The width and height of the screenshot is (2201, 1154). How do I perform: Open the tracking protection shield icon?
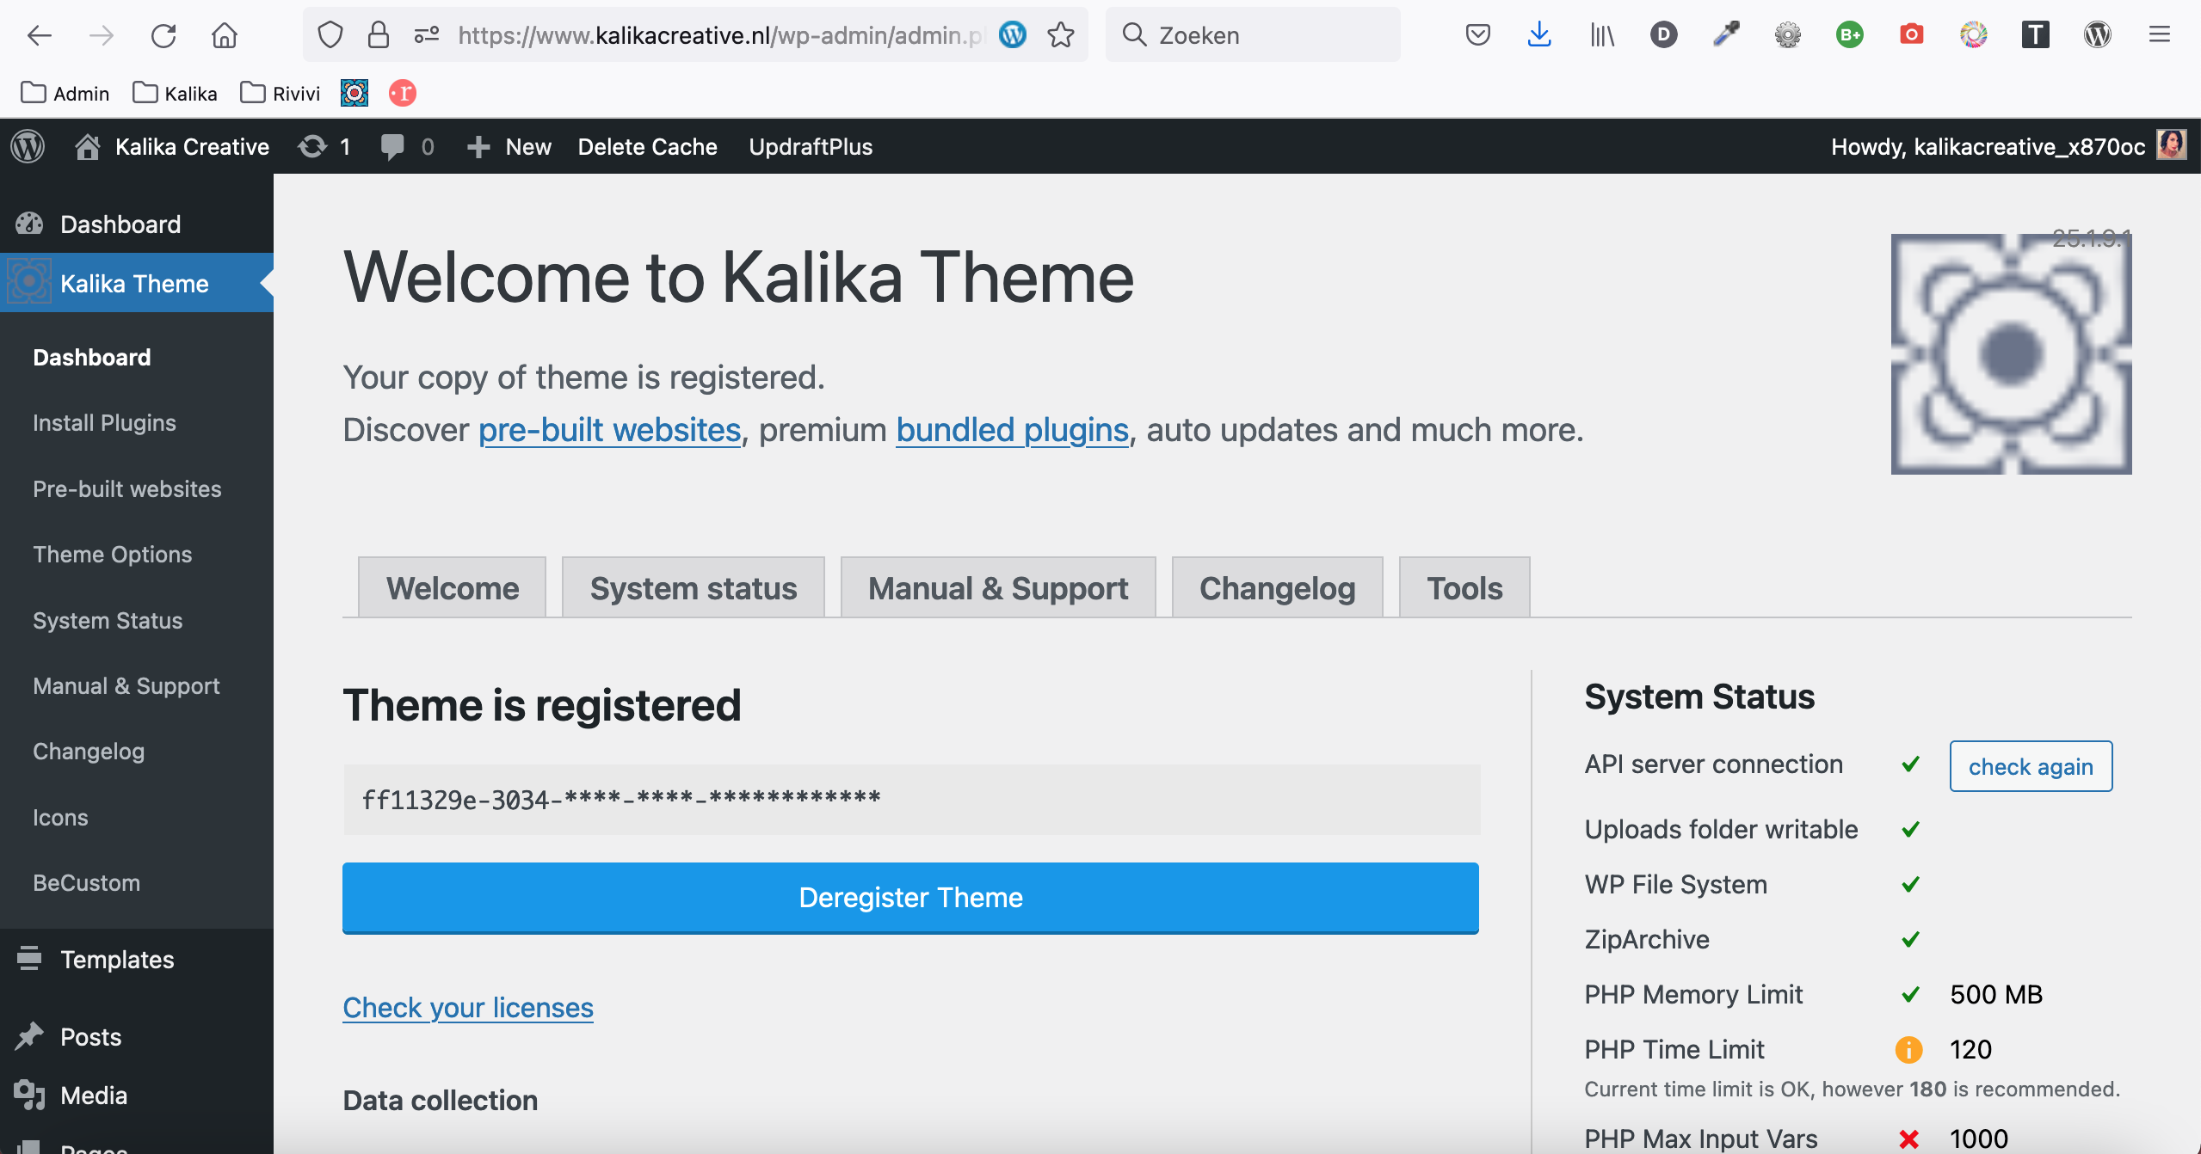(x=330, y=35)
